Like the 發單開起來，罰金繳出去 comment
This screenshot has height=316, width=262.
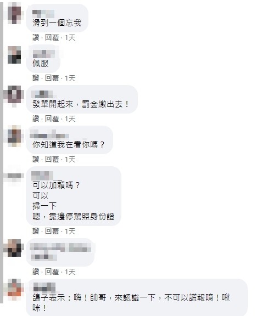[36, 119]
